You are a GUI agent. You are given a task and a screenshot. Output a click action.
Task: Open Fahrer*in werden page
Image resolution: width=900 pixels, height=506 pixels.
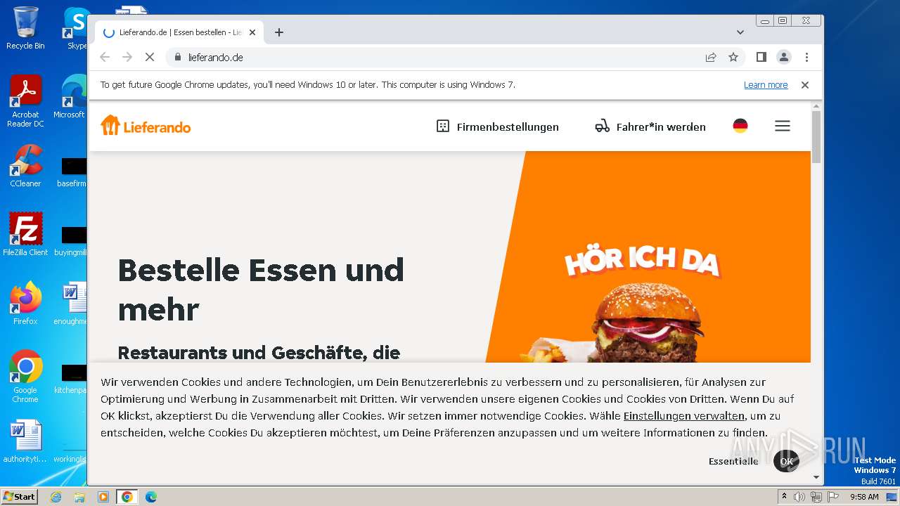(x=650, y=126)
